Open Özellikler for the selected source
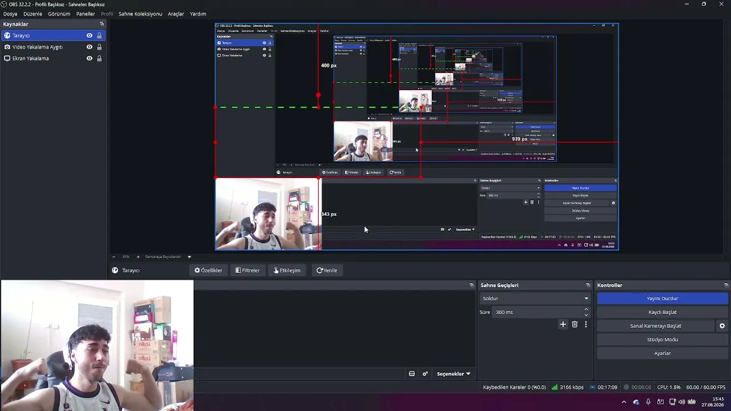The height and width of the screenshot is (411, 731). pos(208,271)
